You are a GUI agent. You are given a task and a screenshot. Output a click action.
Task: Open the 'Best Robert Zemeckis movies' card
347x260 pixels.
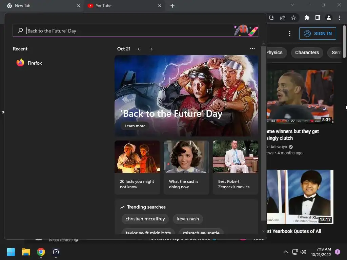236,167
